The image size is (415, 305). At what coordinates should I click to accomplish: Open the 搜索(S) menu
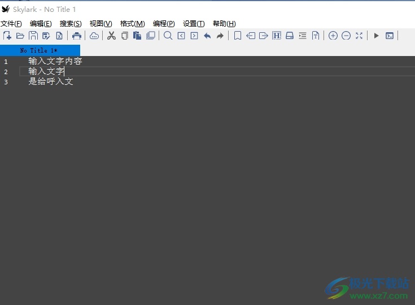[x=71, y=24]
